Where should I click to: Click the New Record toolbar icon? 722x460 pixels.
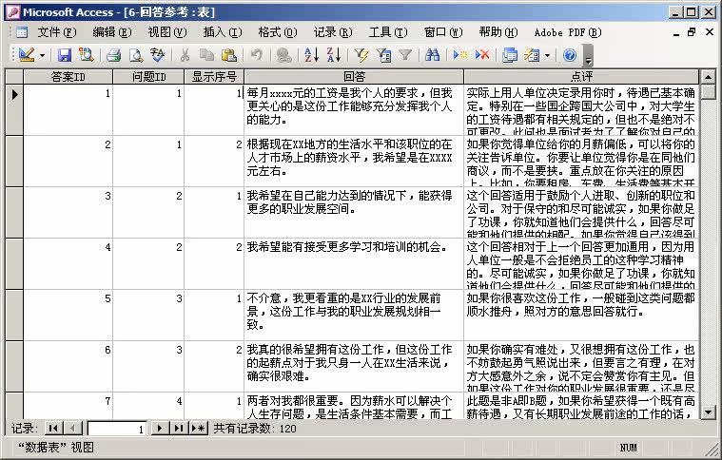[x=460, y=56]
